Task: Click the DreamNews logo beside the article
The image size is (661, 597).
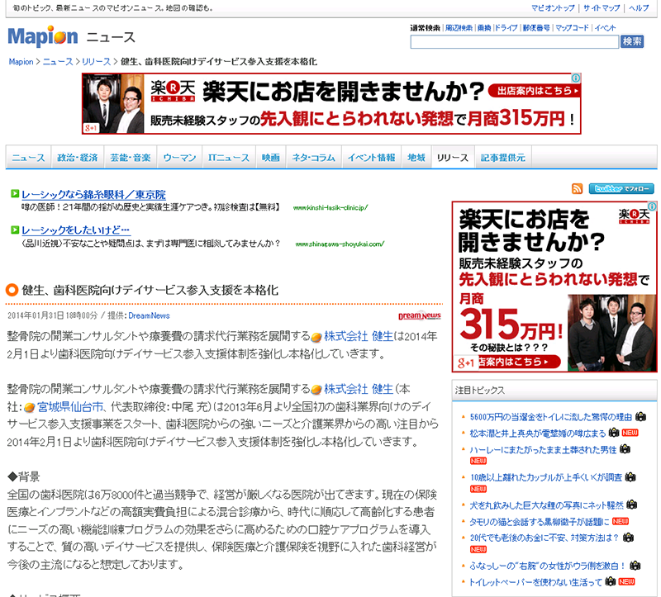Action: pyautogui.click(x=420, y=316)
